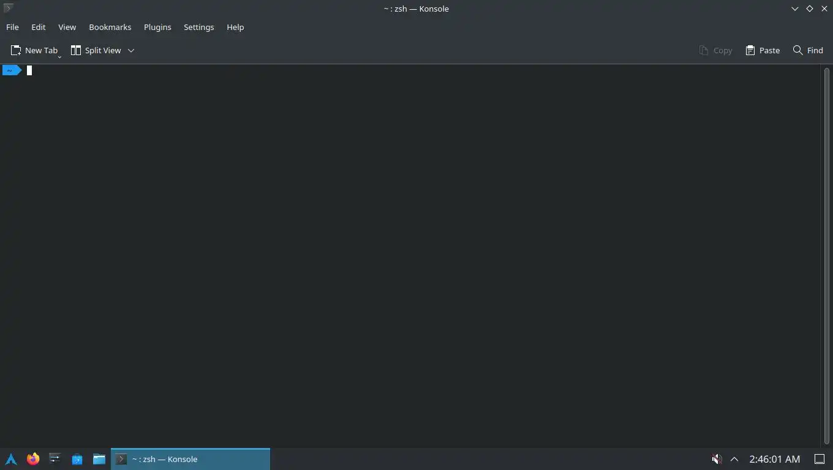The width and height of the screenshot is (833, 470).
Task: Open the Plugins menu
Action: [x=157, y=27]
